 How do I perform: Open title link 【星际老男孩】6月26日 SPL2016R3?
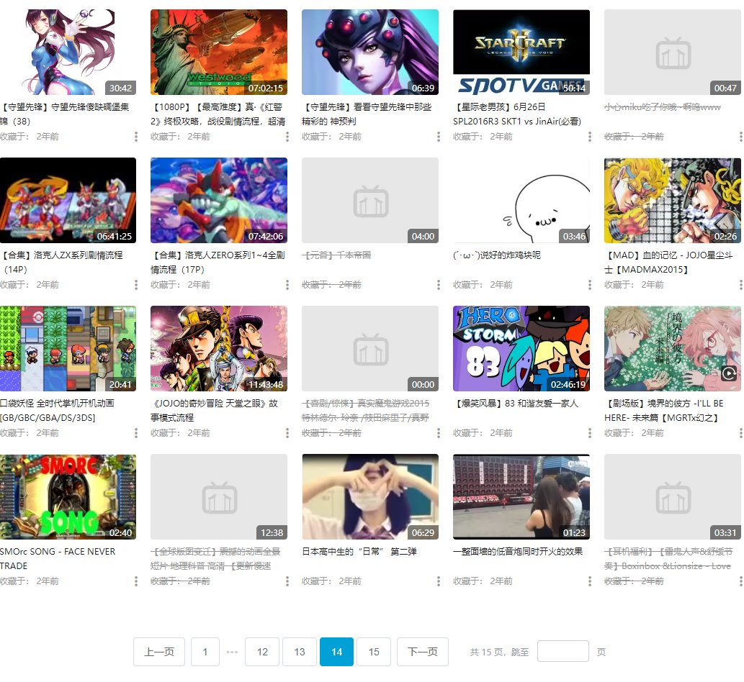517,114
